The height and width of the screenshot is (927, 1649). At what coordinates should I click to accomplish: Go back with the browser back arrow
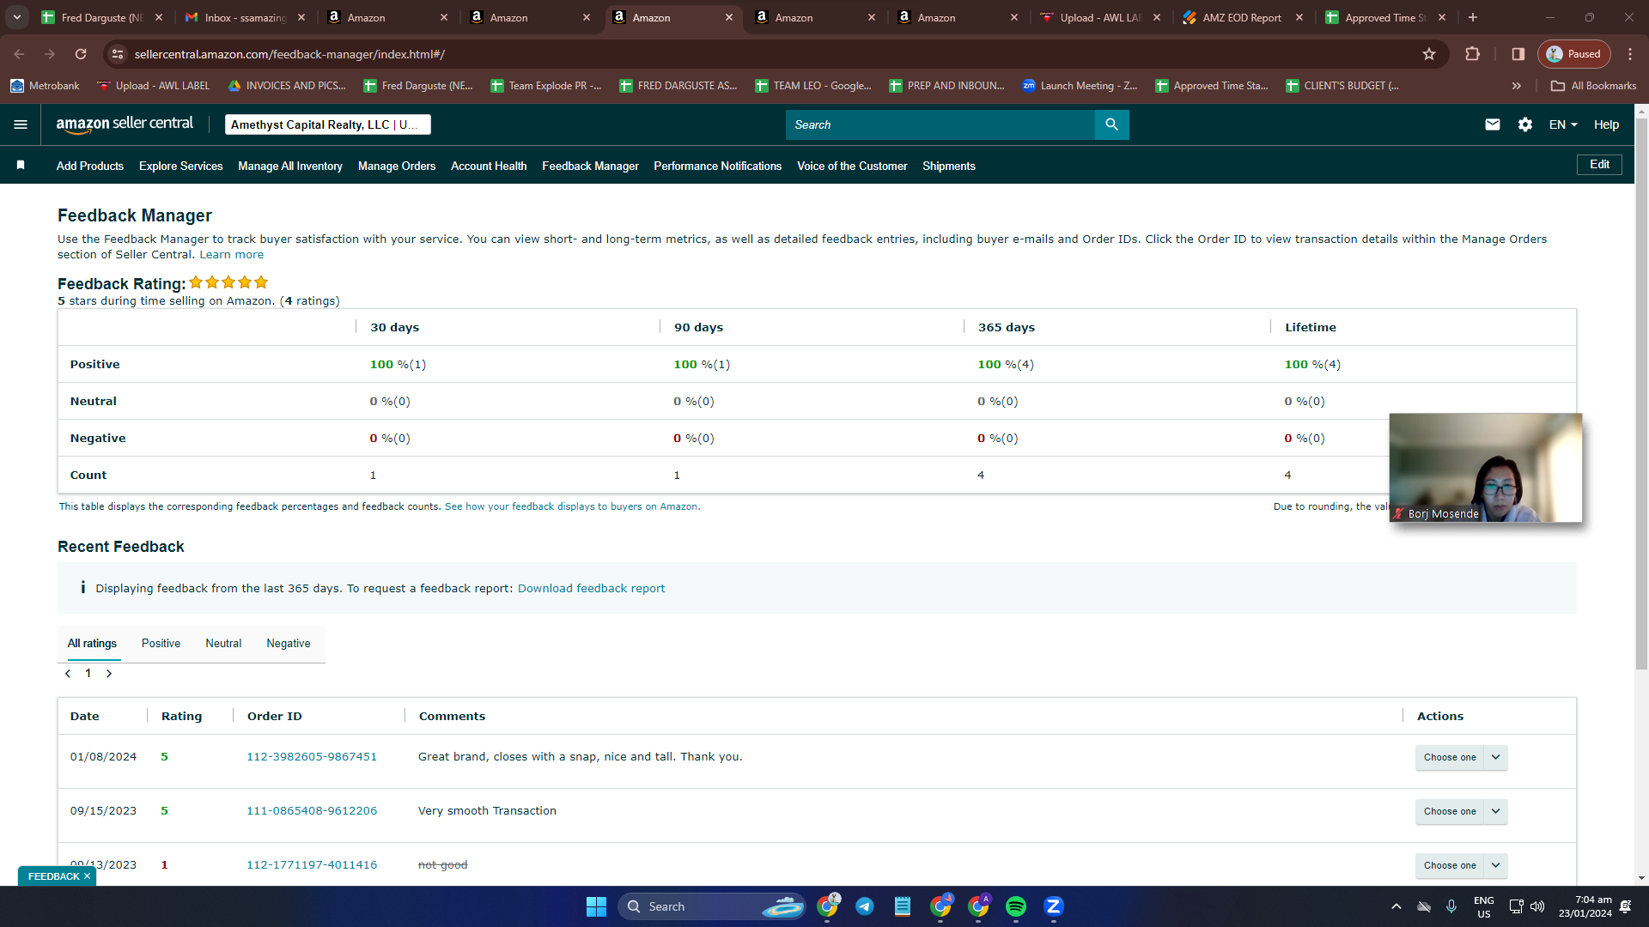click(x=19, y=54)
